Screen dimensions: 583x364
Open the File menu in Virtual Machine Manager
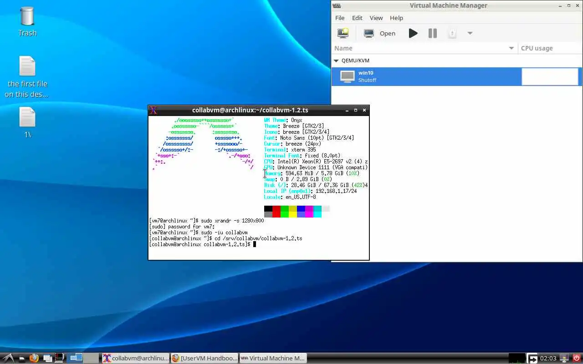(340, 18)
